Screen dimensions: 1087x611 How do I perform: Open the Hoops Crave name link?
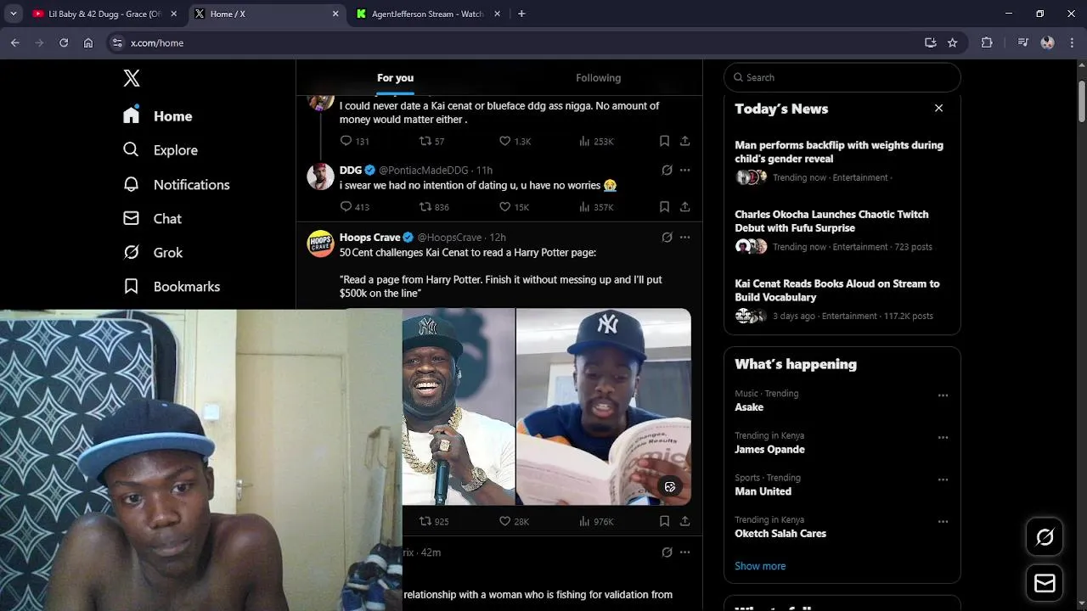pos(370,238)
